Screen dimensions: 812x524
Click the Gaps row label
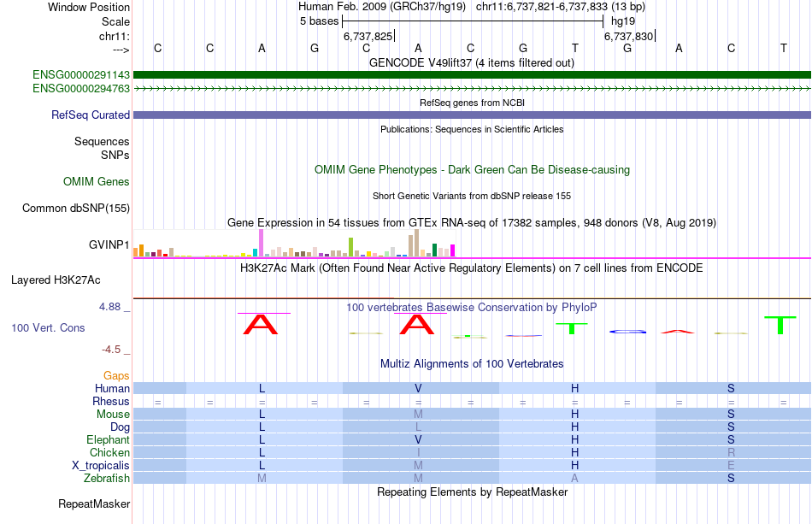[116, 375]
